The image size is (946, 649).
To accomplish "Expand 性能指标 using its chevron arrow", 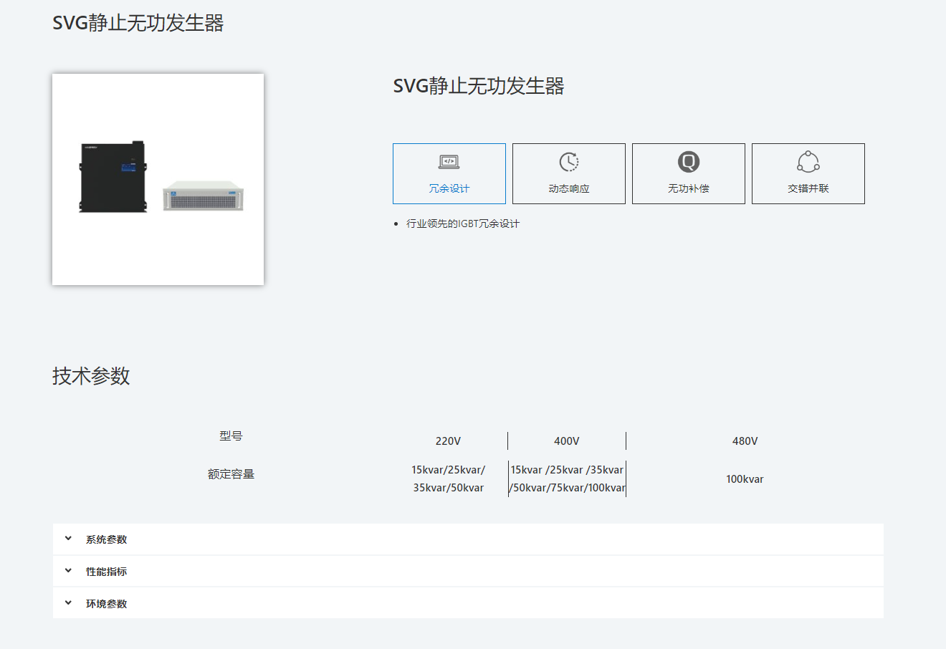I will [x=68, y=571].
